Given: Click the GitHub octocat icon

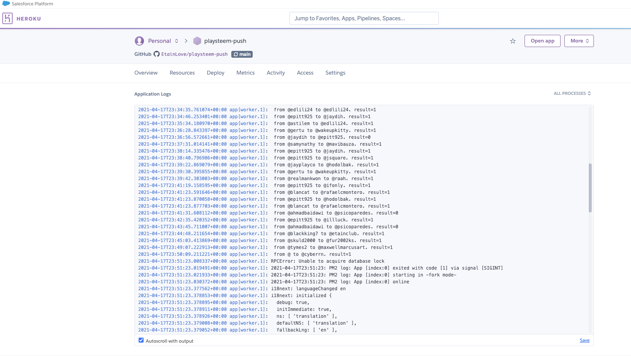Looking at the screenshot, I should tap(157, 54).
